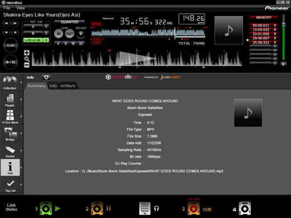Open the View menu
291x218 pixels.
pos(20,8)
